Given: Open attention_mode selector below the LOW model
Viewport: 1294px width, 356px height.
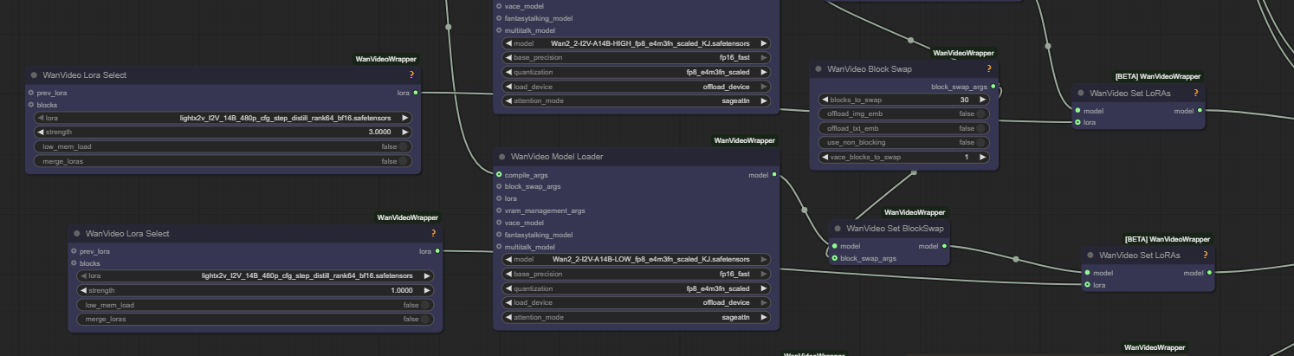Looking at the screenshot, I should 636,318.
